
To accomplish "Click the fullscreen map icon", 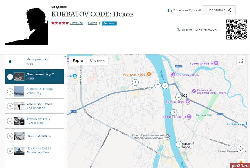I will point(241,61).
